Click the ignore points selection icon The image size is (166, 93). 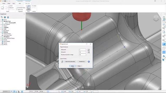(x=62, y=61)
